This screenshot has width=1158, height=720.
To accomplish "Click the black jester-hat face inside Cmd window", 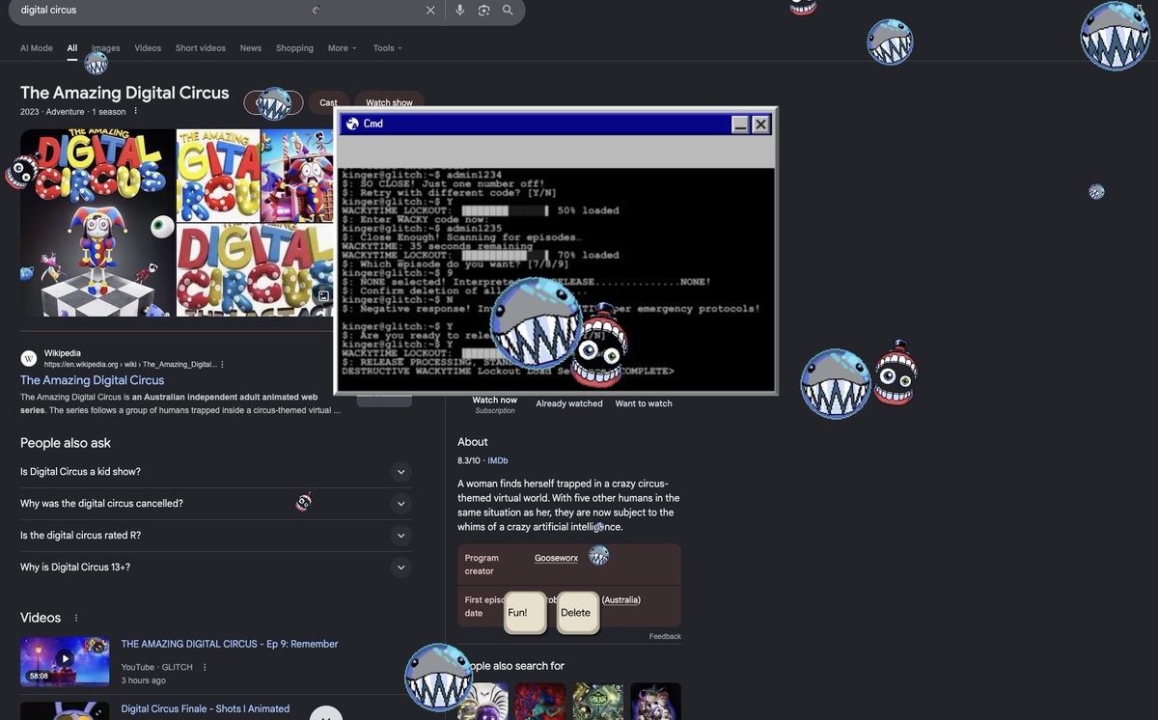I will (x=598, y=346).
